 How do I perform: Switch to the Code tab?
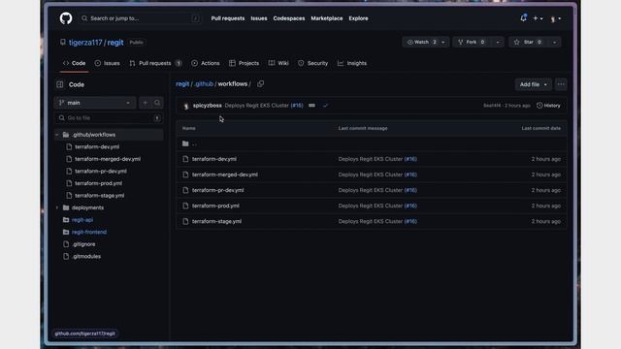coord(74,63)
